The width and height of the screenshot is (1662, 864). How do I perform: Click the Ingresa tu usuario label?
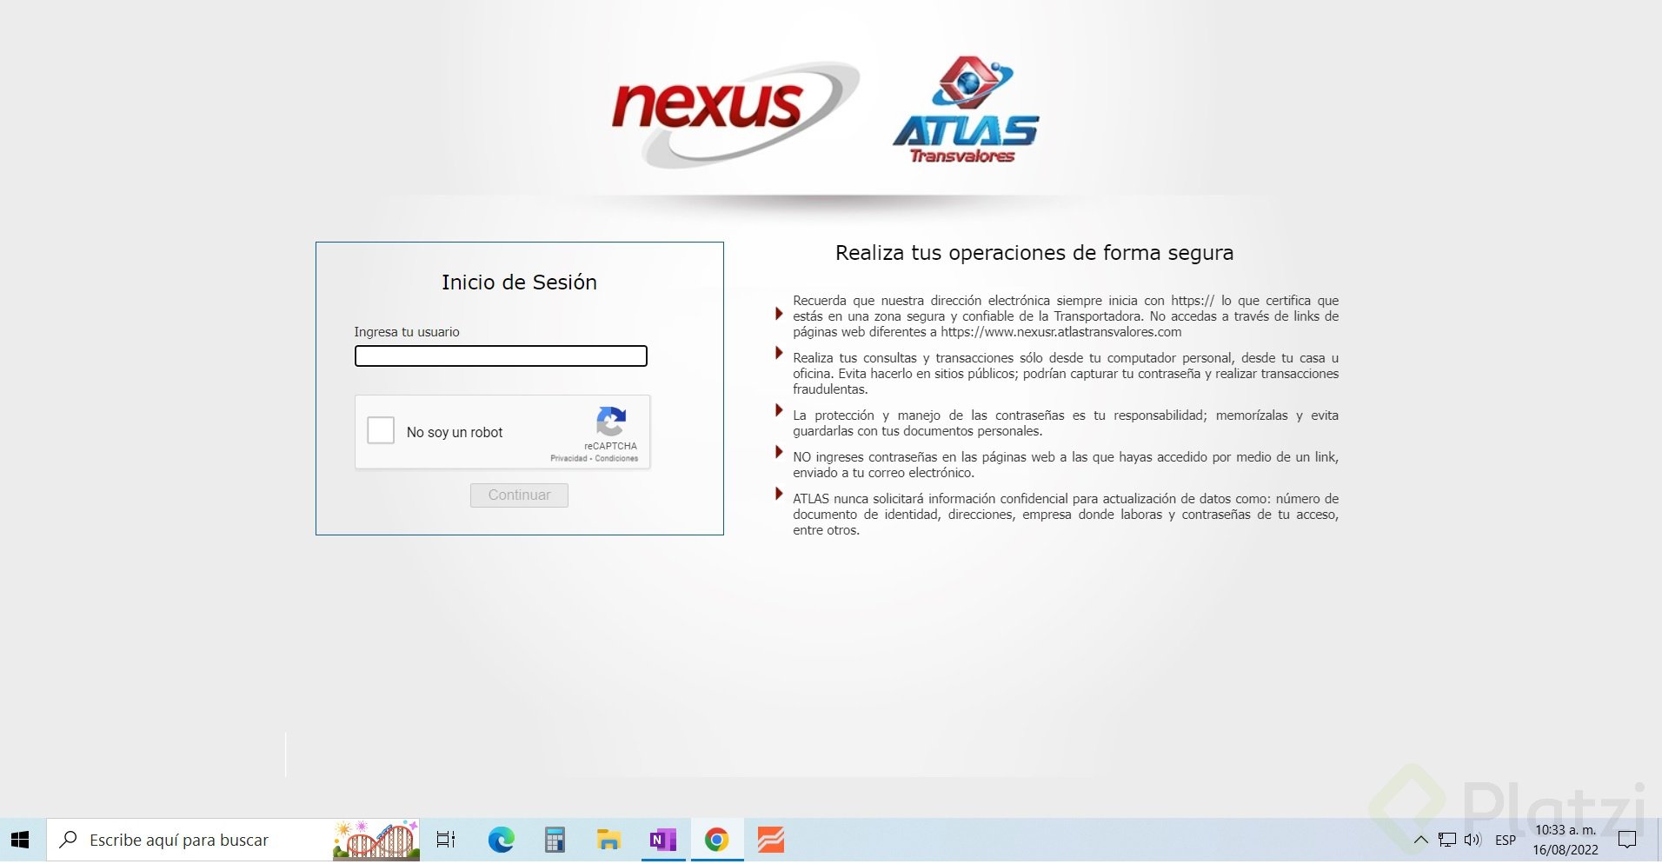coord(407,332)
